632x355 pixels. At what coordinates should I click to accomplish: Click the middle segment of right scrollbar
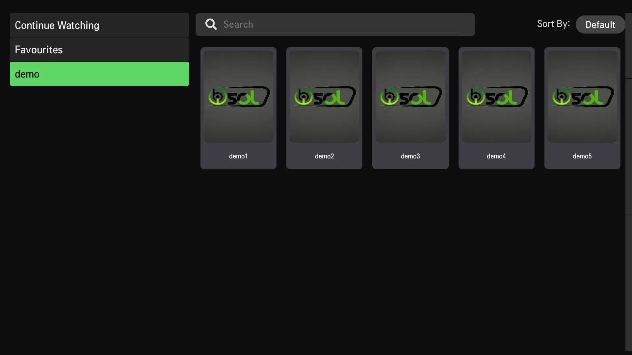[x=628, y=147]
